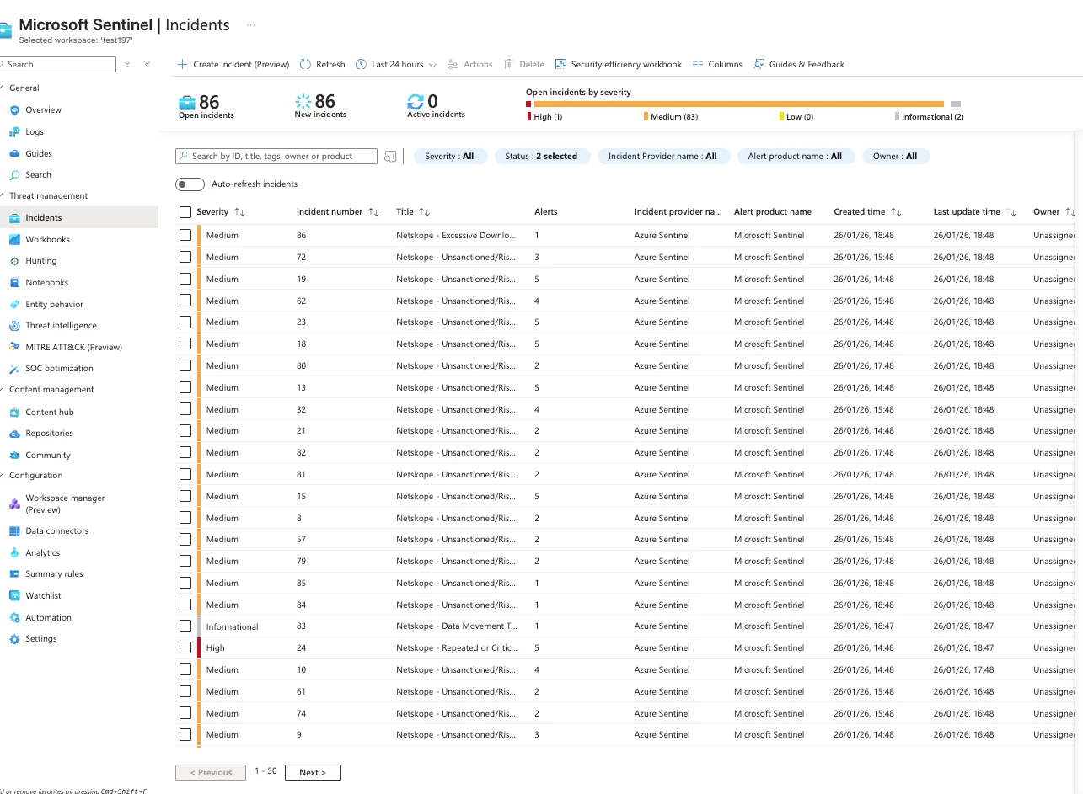Sort by Severity column arrows
The height and width of the screenshot is (794, 1083).
tap(239, 212)
